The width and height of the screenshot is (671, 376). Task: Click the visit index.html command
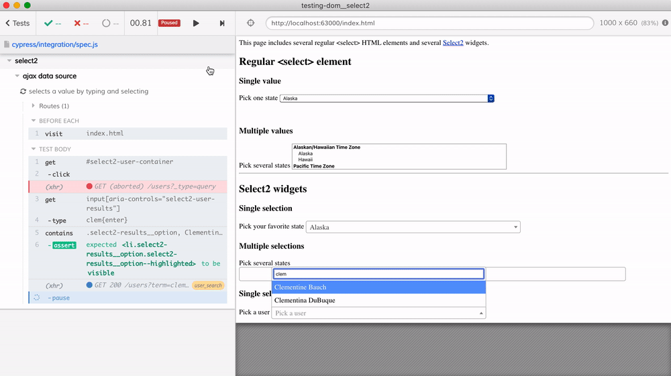[105, 133]
